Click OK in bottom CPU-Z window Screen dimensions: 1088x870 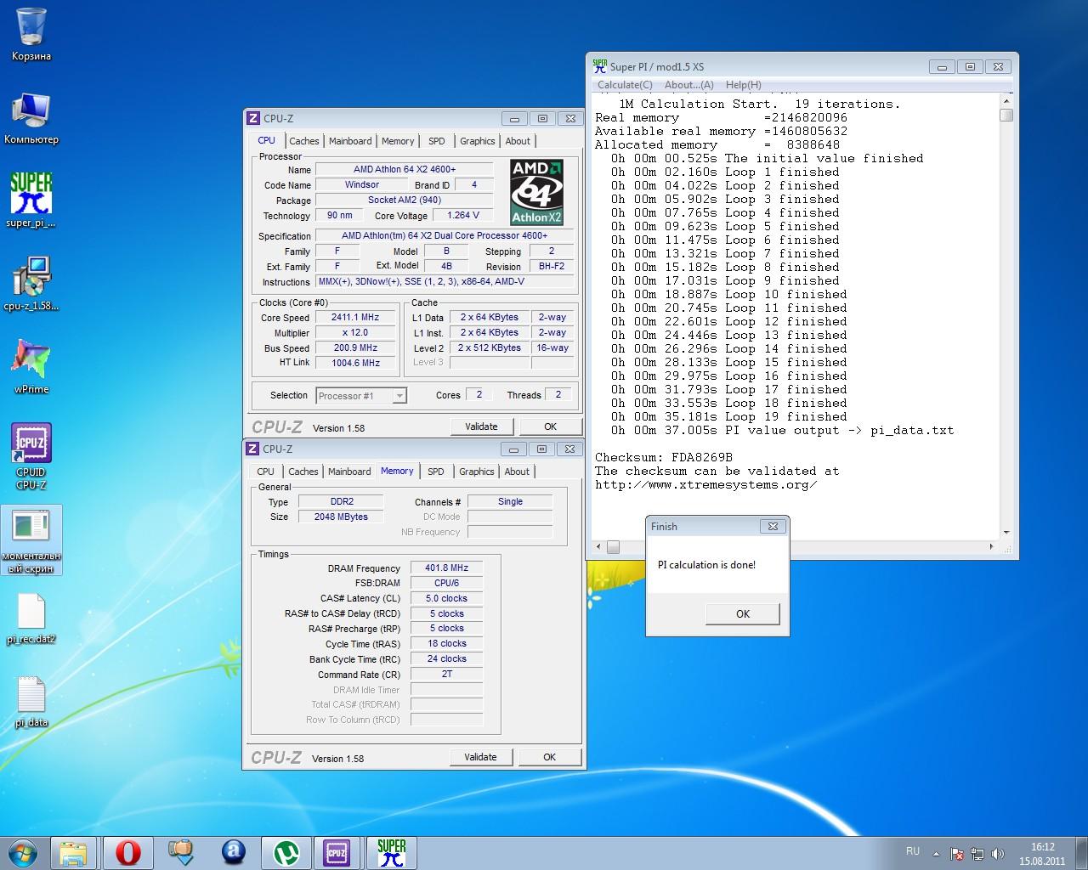pos(549,757)
